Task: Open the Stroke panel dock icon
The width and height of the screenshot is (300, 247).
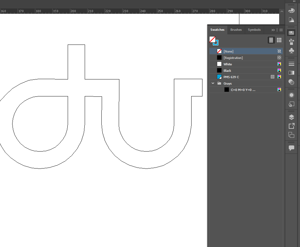Action: pos(291,64)
